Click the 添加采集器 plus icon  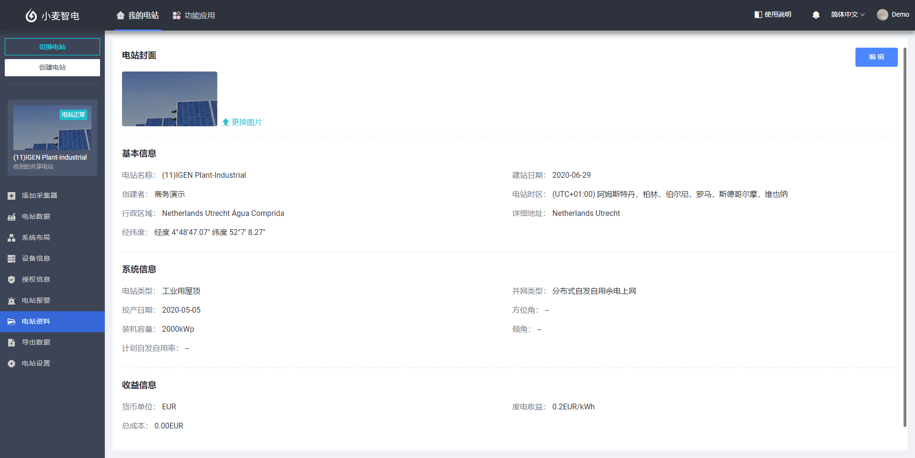pos(11,196)
